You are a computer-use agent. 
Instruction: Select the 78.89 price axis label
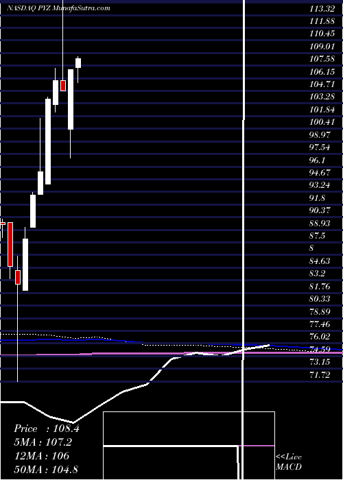click(320, 312)
